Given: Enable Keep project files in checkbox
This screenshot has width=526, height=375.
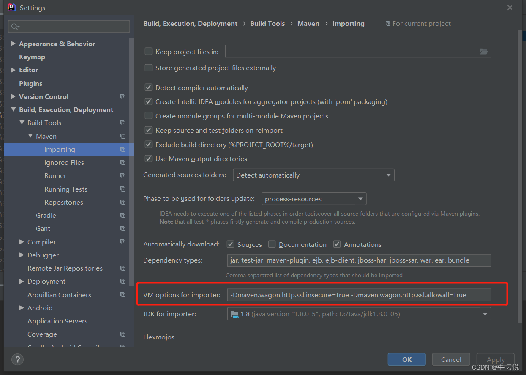Looking at the screenshot, I should 148,52.
